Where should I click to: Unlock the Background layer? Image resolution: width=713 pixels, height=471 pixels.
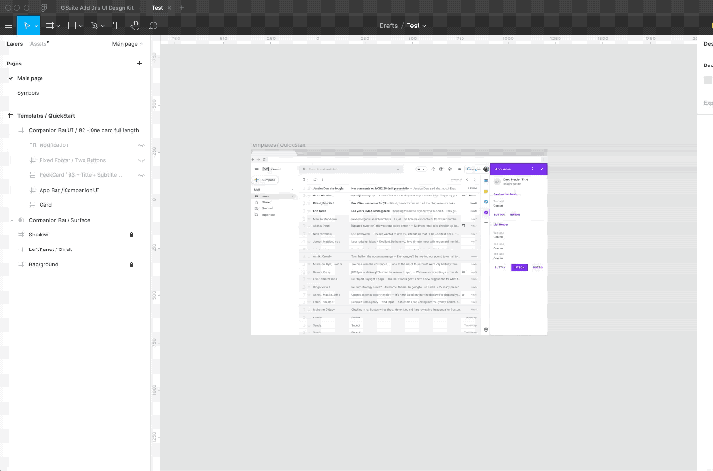tap(132, 264)
